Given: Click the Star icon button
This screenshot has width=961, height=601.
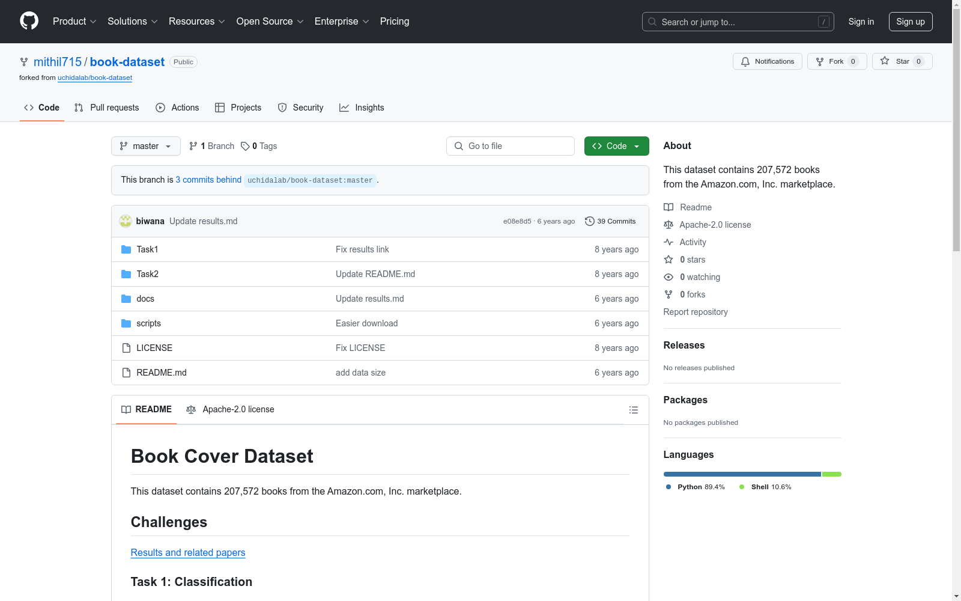Looking at the screenshot, I should (x=885, y=61).
